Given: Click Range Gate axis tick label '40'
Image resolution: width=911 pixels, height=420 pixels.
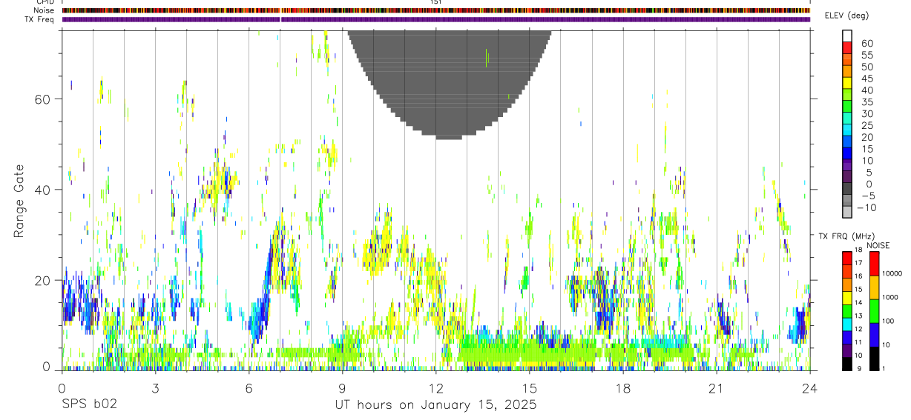Looking at the screenshot, I should click(x=43, y=190).
